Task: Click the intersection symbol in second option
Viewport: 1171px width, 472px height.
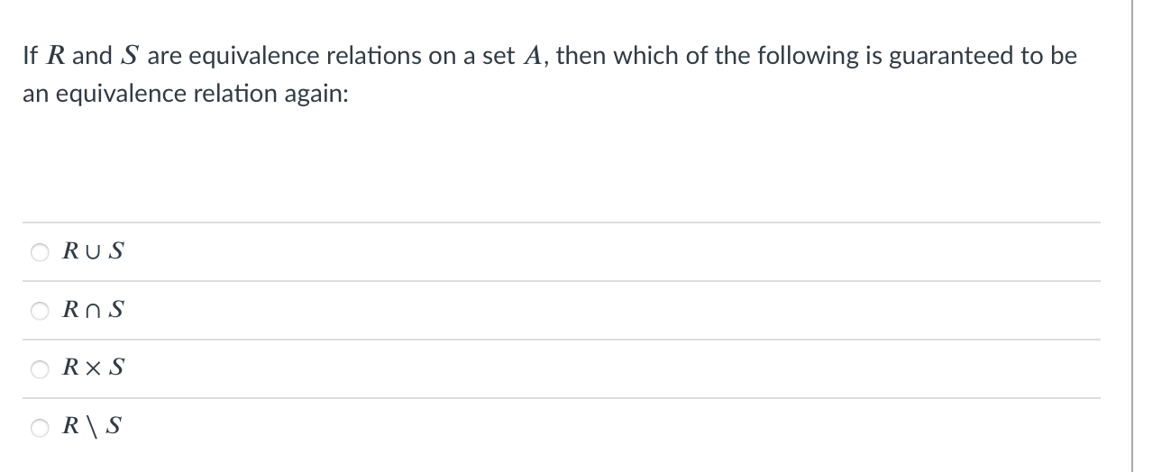Action: pyautogui.click(x=92, y=311)
